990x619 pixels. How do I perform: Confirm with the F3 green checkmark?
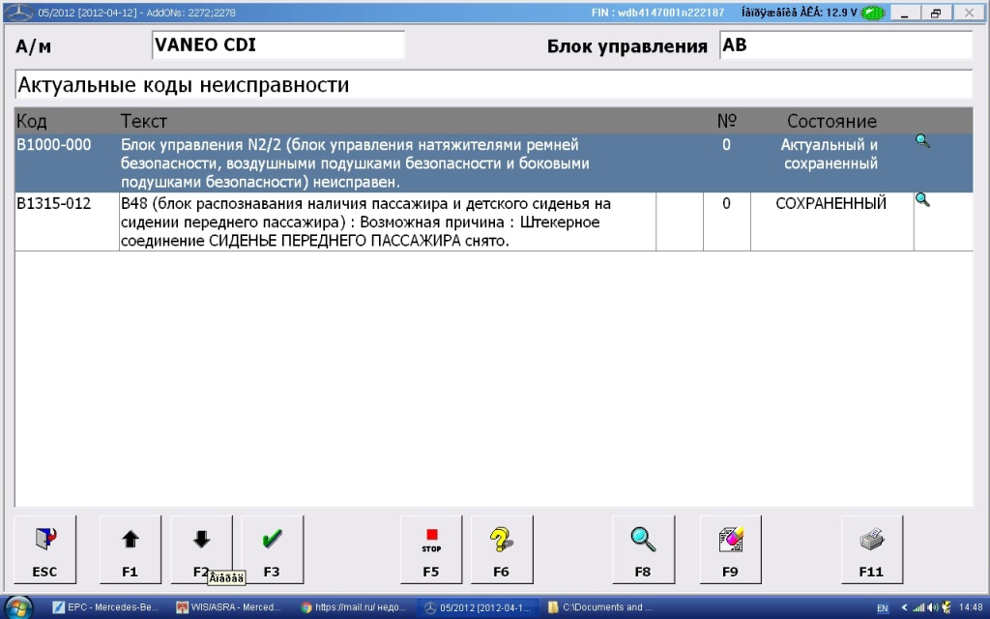coord(272,550)
